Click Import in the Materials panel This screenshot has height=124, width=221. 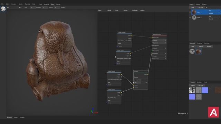201,46
